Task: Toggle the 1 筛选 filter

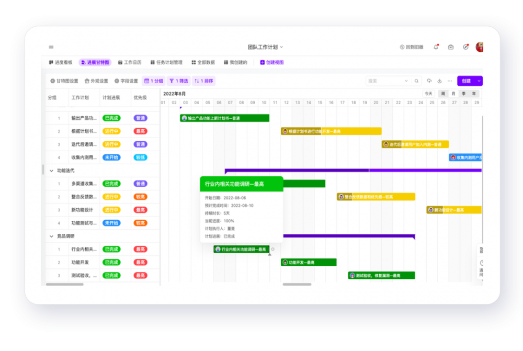Action: [178, 81]
